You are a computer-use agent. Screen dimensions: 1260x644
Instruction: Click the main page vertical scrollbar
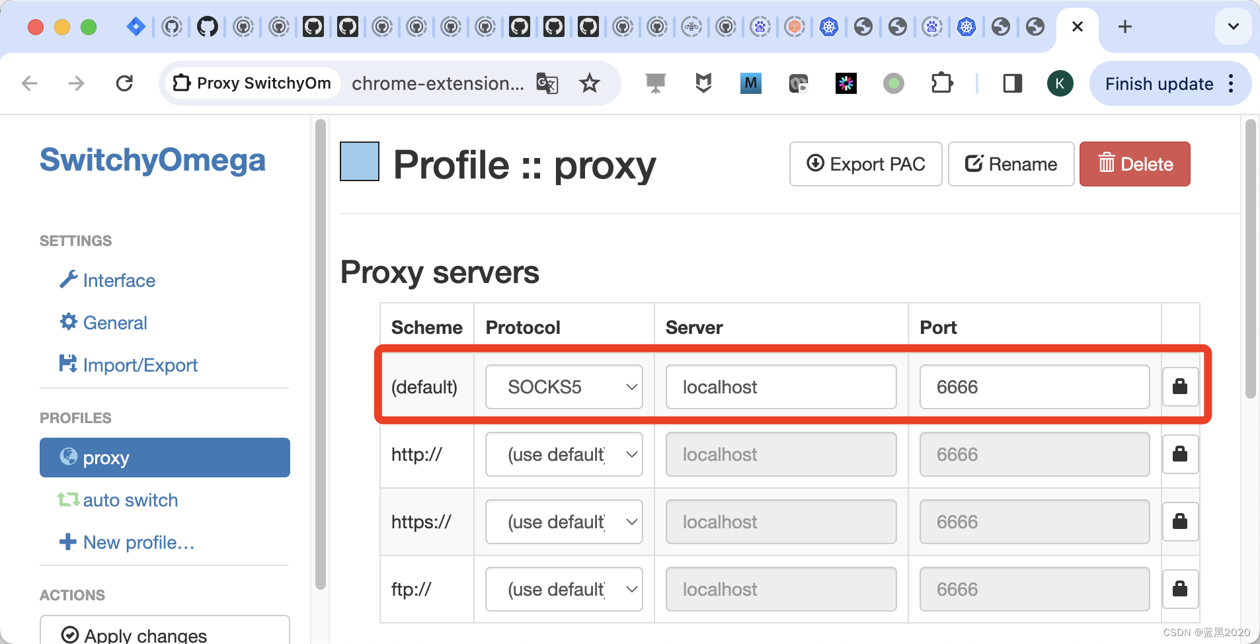1249,258
